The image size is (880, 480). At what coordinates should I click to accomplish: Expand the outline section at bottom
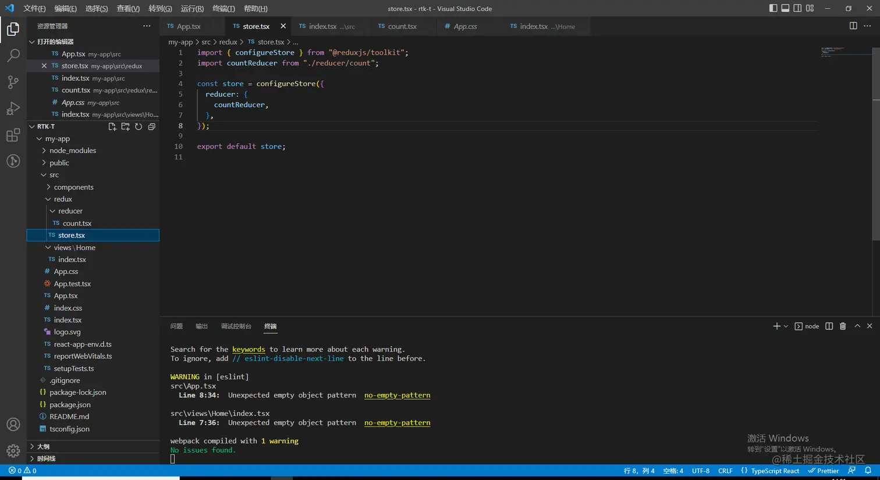pyautogui.click(x=93, y=446)
